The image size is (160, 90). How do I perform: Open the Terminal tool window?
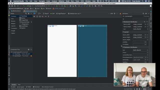(36, 87)
